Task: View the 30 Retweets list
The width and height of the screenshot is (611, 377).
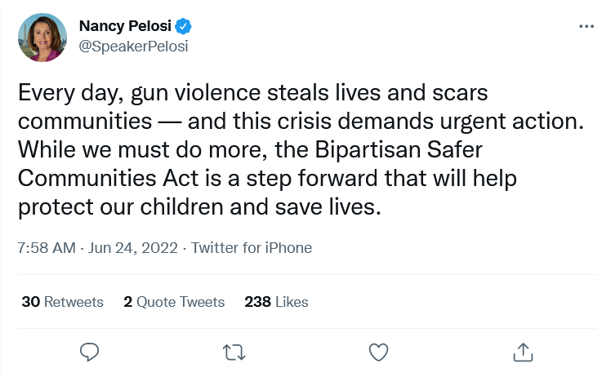Action: click(x=63, y=302)
